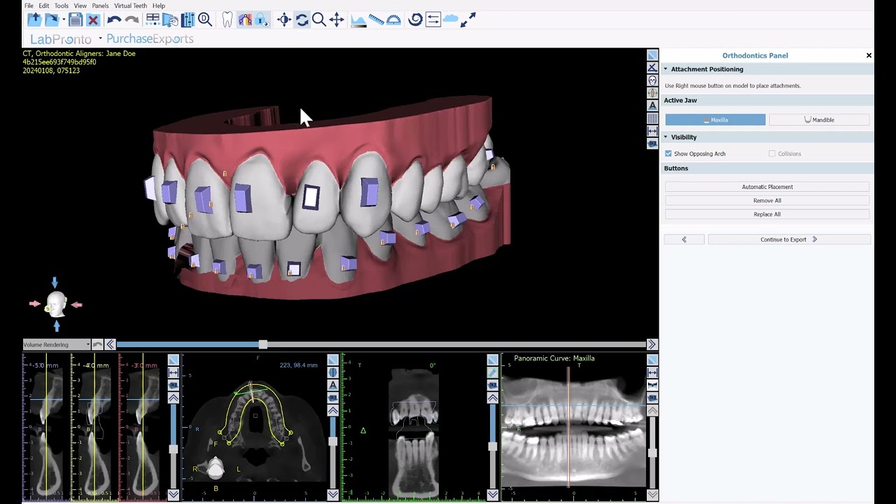This screenshot has width=896, height=504.
Task: Click Continue to Export button
Action: tap(789, 239)
